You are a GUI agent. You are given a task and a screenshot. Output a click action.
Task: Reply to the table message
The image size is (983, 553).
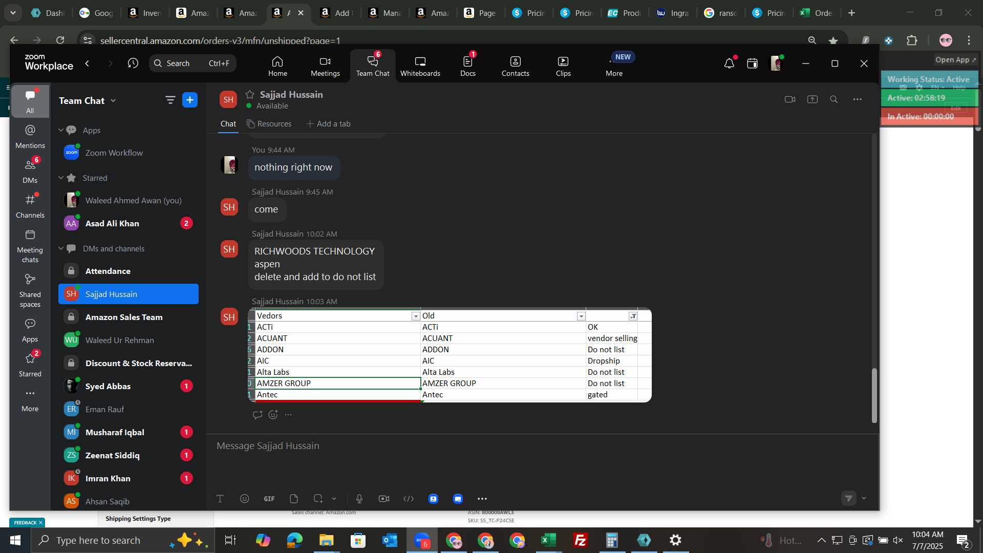coord(258,415)
